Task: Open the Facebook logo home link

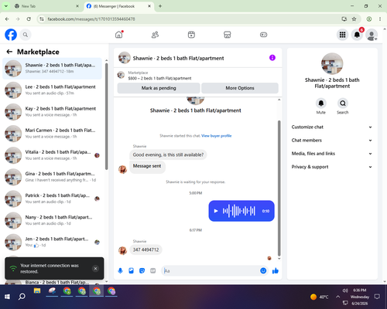Action: coord(11,35)
